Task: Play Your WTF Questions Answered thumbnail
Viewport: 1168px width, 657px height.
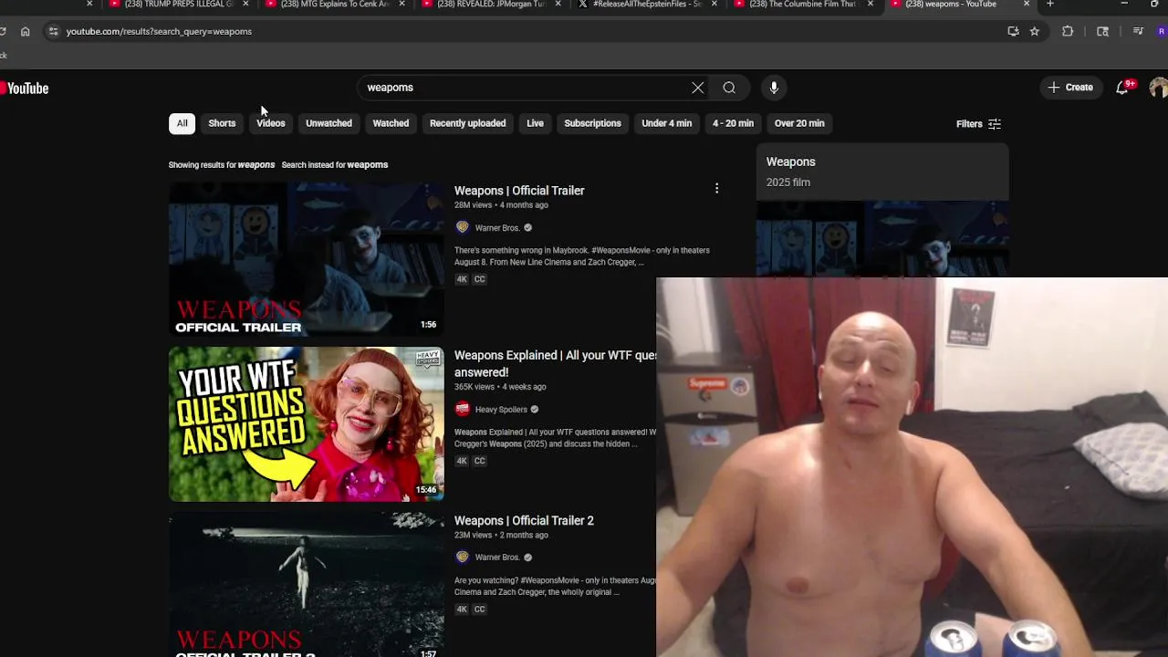Action: click(306, 424)
